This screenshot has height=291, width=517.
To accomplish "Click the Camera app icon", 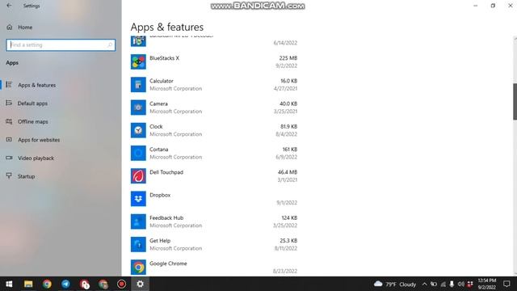I will [138, 108].
